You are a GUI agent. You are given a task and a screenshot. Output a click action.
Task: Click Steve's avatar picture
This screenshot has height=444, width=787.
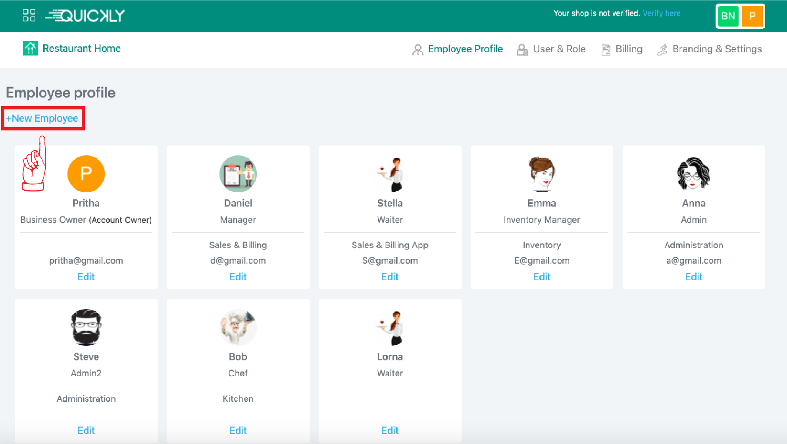tap(86, 327)
